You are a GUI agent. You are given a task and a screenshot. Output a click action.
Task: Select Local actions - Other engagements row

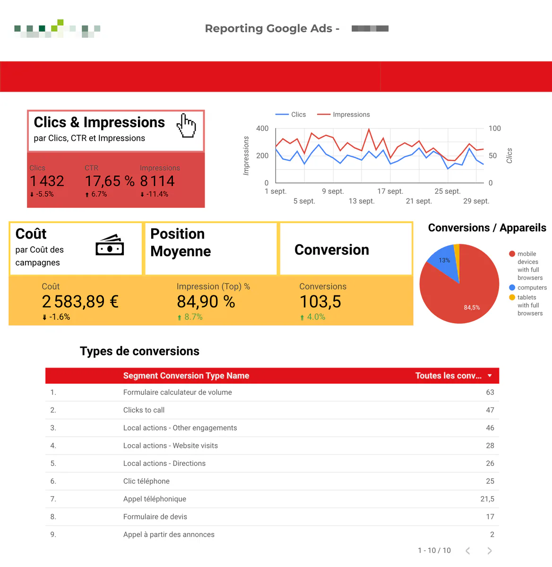[x=272, y=428]
